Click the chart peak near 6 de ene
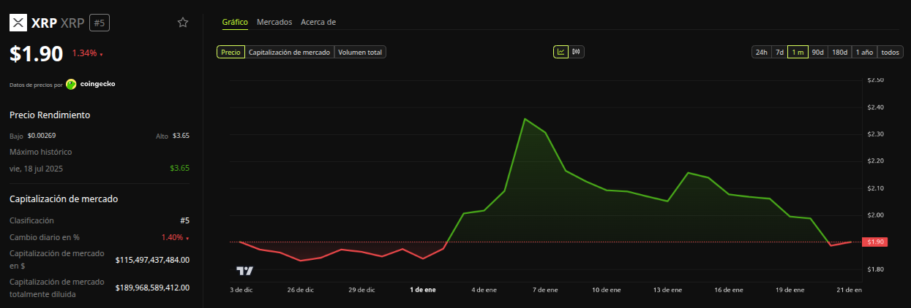The height and width of the screenshot is (308, 911). 525,118
